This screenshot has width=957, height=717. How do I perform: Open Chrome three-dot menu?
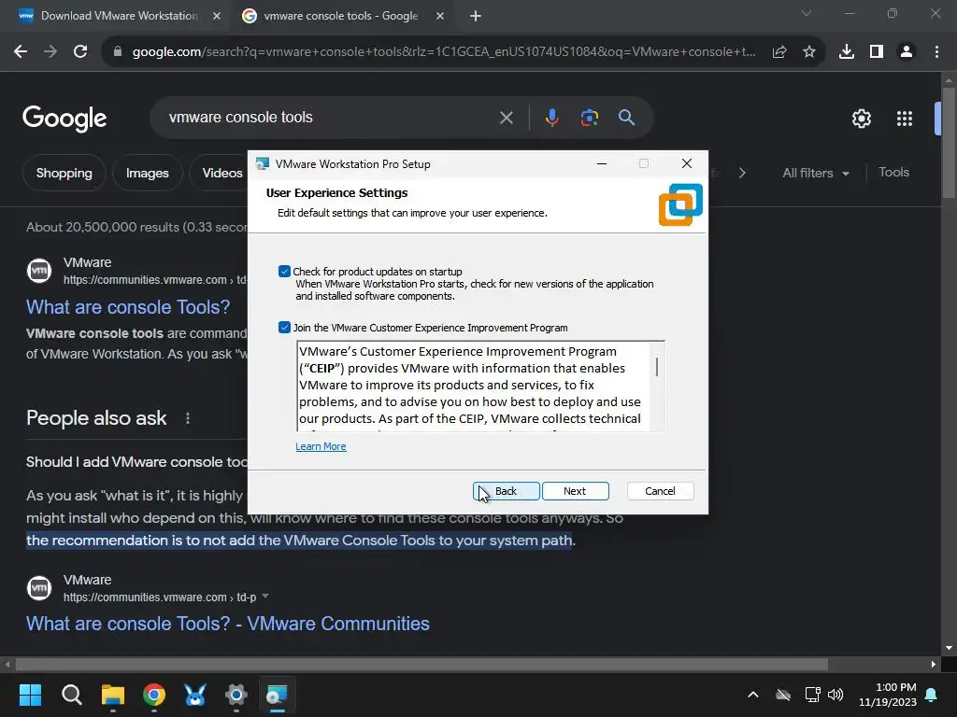click(936, 52)
